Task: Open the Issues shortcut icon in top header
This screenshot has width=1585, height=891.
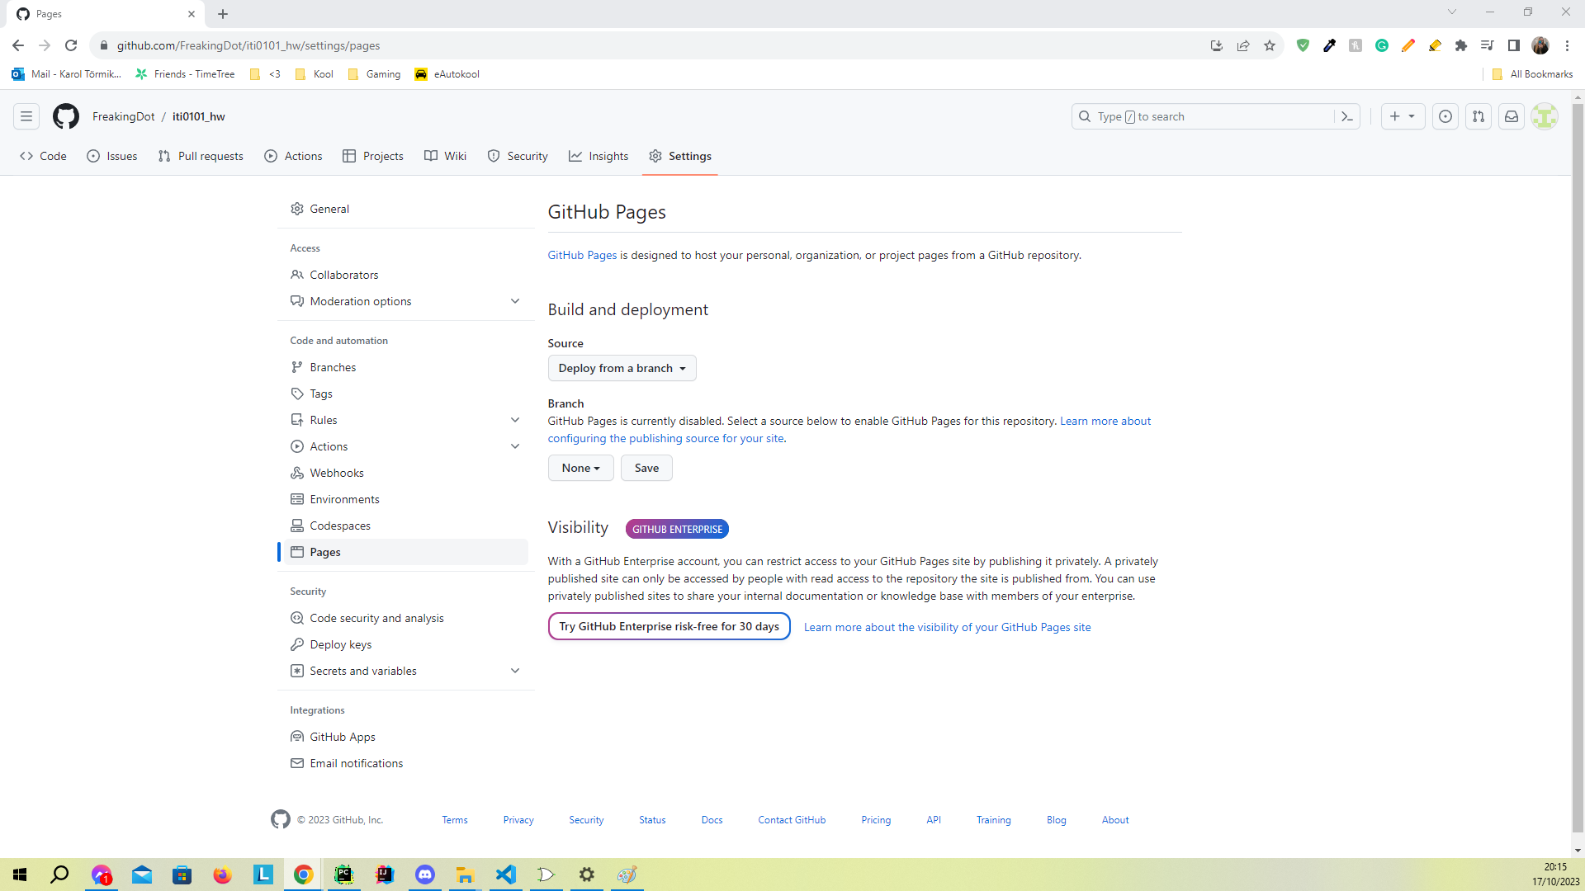Action: click(x=1445, y=116)
